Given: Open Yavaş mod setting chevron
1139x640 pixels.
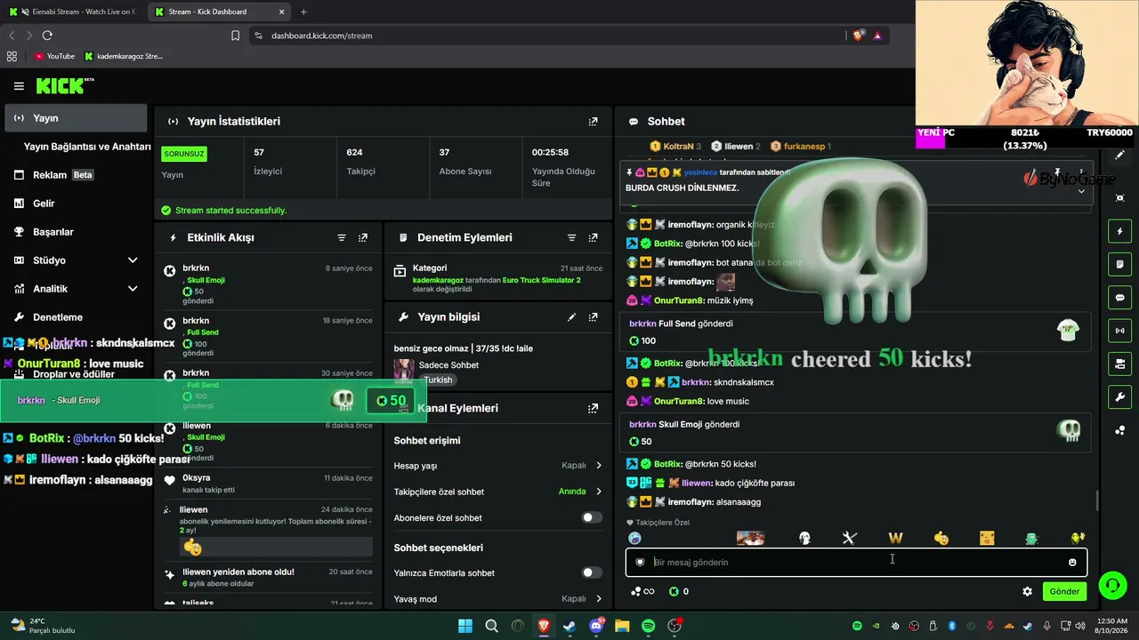Looking at the screenshot, I should (599, 599).
